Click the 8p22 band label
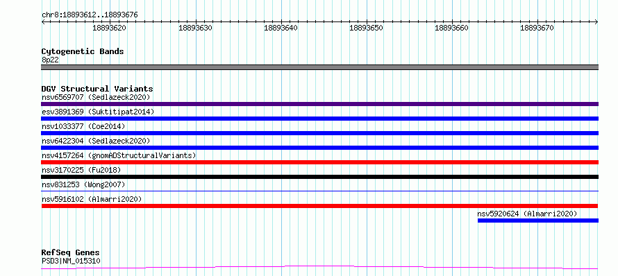618x276 pixels. pos(50,60)
